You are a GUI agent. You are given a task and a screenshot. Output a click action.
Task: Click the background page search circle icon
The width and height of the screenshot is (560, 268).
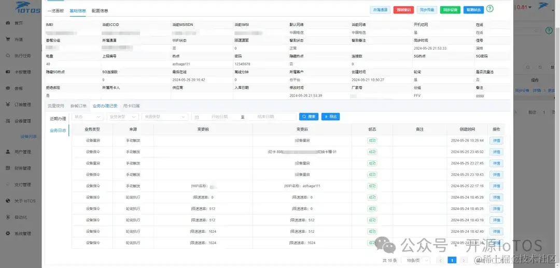tap(528, 67)
